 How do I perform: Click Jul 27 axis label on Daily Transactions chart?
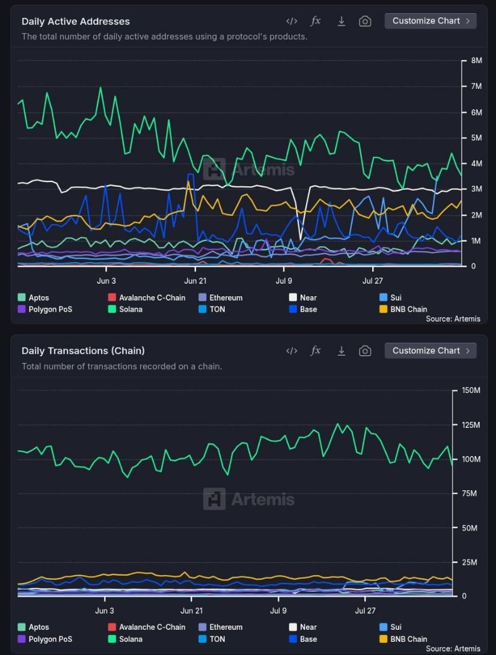pos(365,611)
